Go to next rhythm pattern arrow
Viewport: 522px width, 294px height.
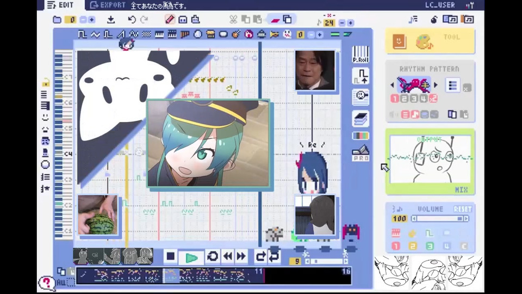(x=436, y=85)
